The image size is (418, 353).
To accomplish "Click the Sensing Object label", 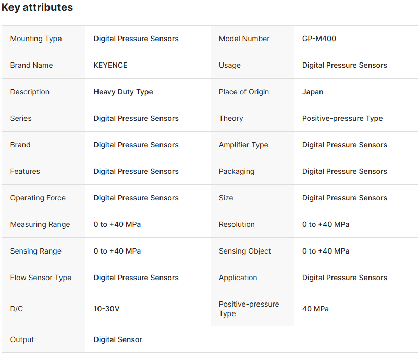I will 245,251.
